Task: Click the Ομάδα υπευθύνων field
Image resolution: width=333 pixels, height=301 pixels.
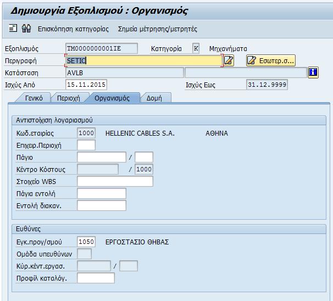Action: pyautogui.click(x=84, y=254)
